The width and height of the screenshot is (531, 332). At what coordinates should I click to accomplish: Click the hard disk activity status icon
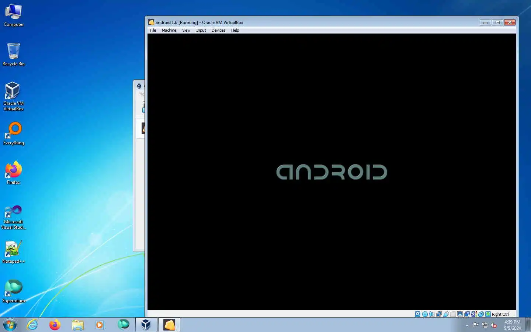417,314
